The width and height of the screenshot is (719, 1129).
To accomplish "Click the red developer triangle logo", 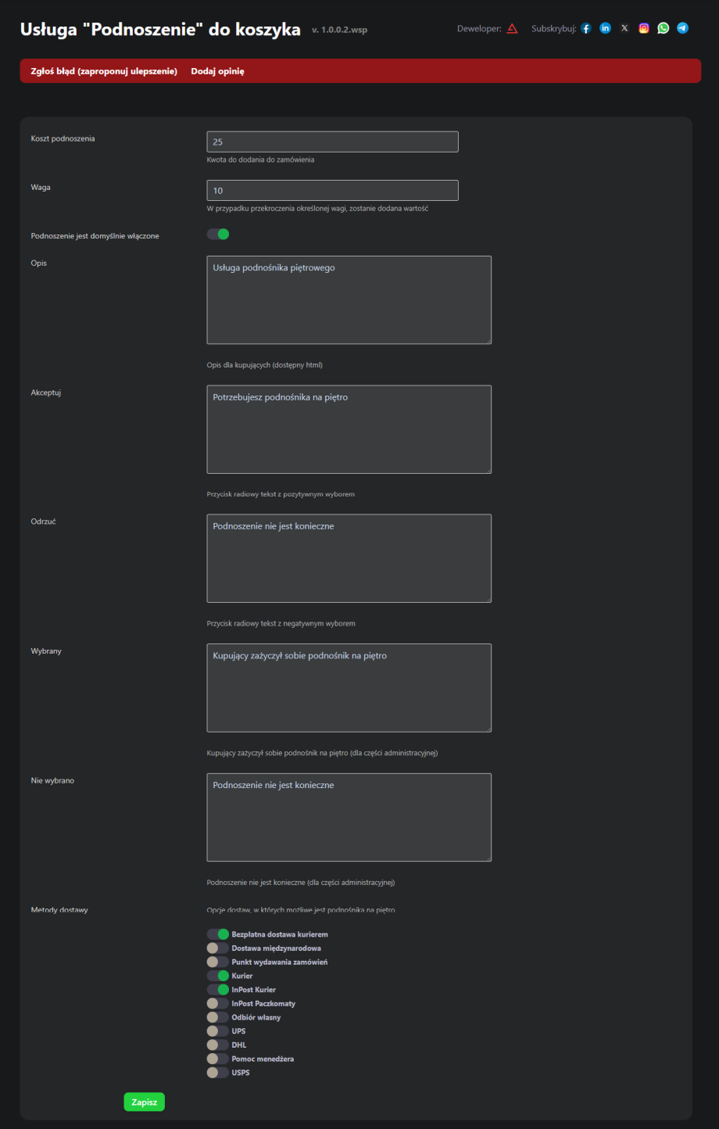I will [x=512, y=29].
